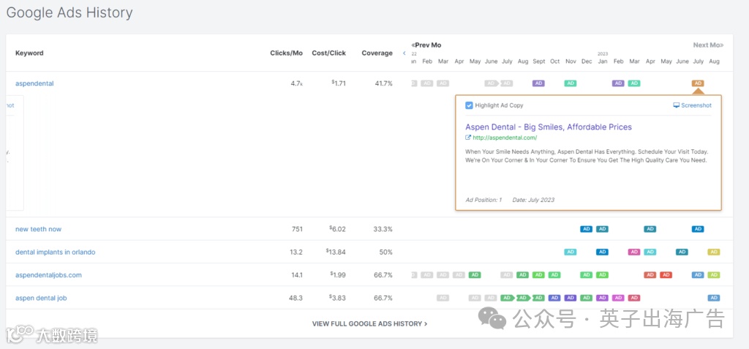Open the aspendental keyword link
This screenshot has height=349, width=749.
(x=34, y=83)
